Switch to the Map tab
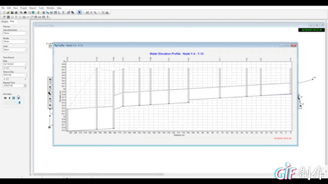The height and width of the screenshot is (184, 328). click(12, 21)
